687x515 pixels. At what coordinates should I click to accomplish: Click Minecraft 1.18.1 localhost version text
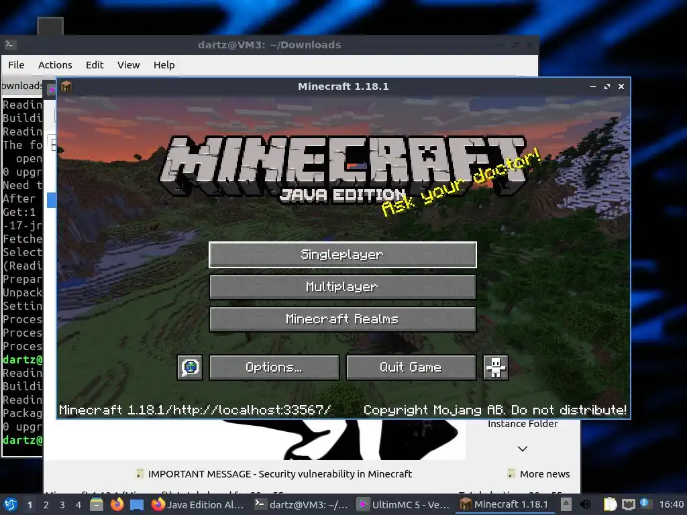(195, 410)
